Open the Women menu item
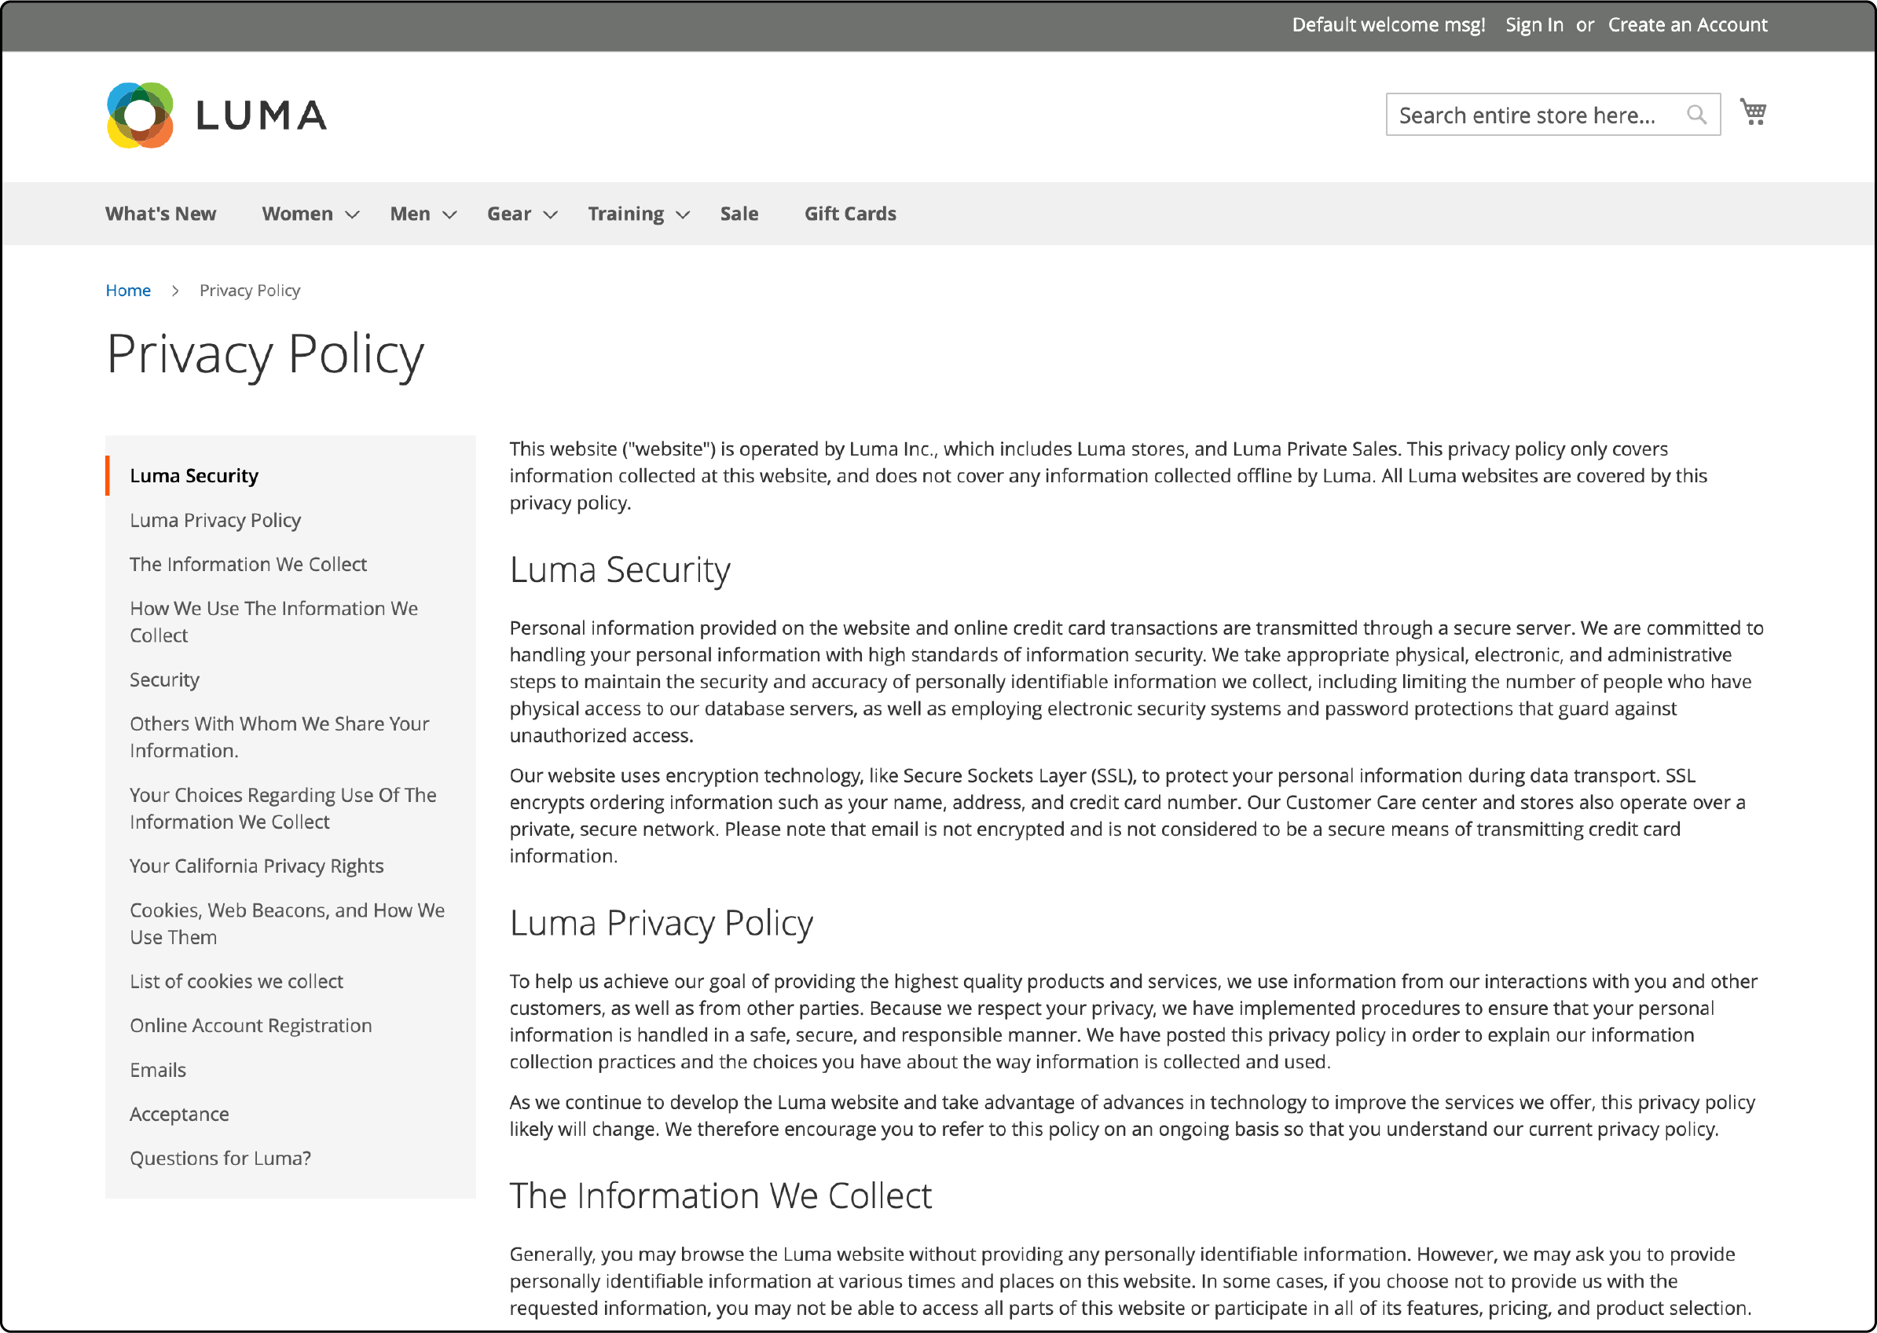 coord(297,214)
